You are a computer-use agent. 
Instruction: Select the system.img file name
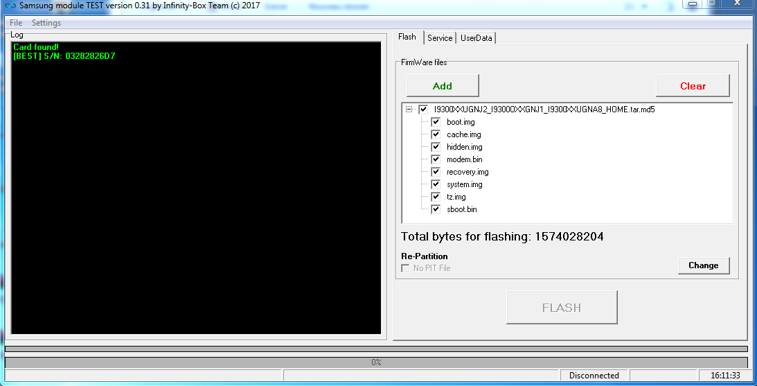tap(465, 184)
